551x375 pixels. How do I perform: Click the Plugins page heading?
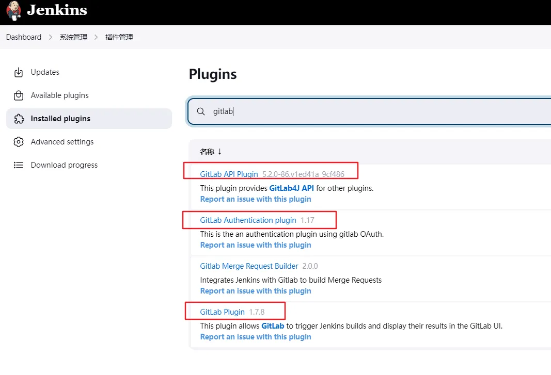(x=213, y=74)
